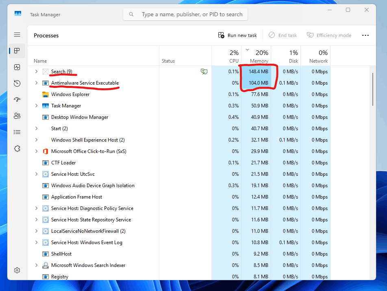Expand Windows Shell Experience Host (2)

36,140
